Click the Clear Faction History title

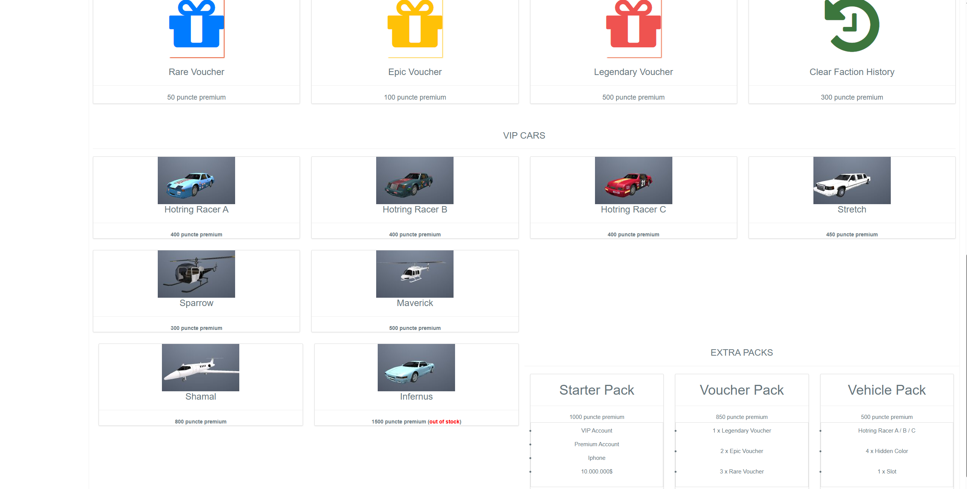tap(852, 72)
